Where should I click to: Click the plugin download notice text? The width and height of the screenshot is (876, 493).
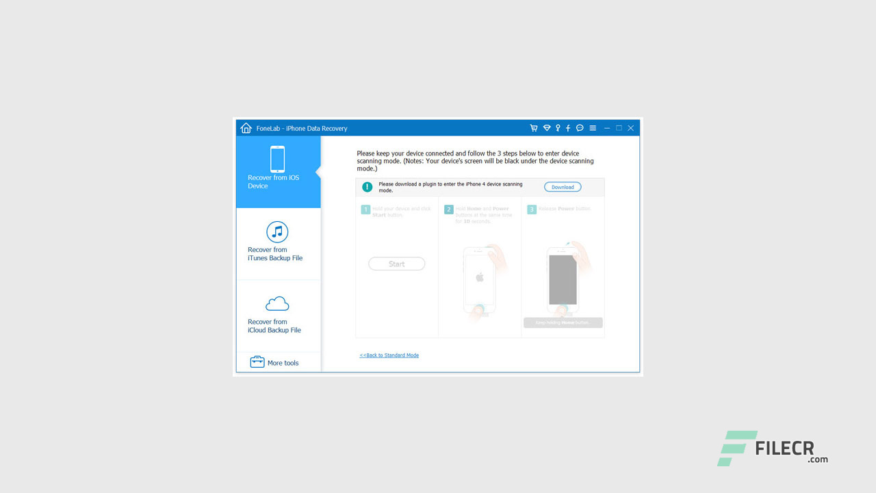(x=450, y=187)
